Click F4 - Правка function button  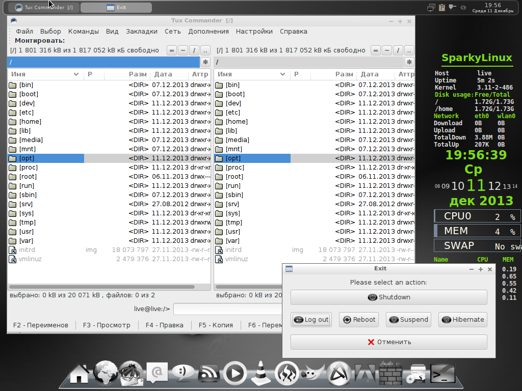165,325
